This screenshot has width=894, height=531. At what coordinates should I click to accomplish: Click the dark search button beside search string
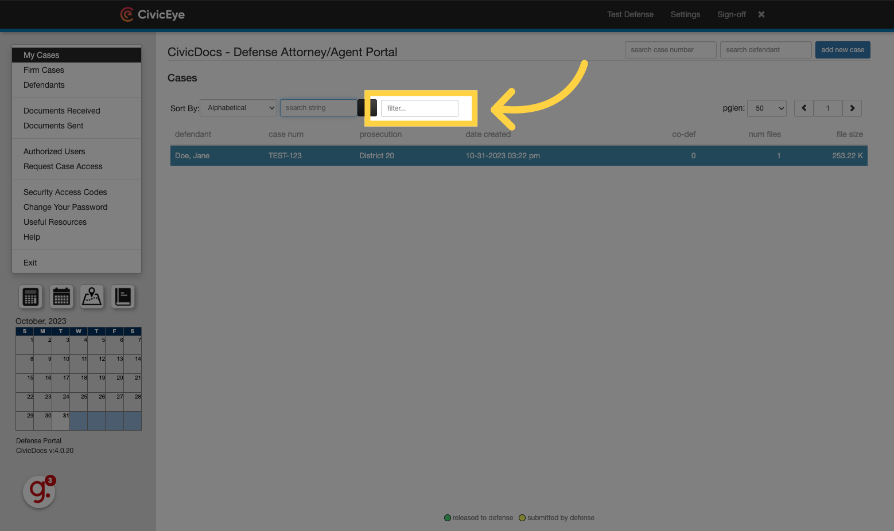[x=367, y=108]
